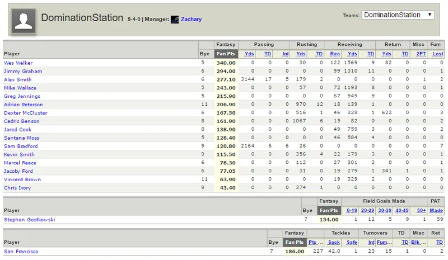Sort by Rushing TD column header

coord(319,54)
